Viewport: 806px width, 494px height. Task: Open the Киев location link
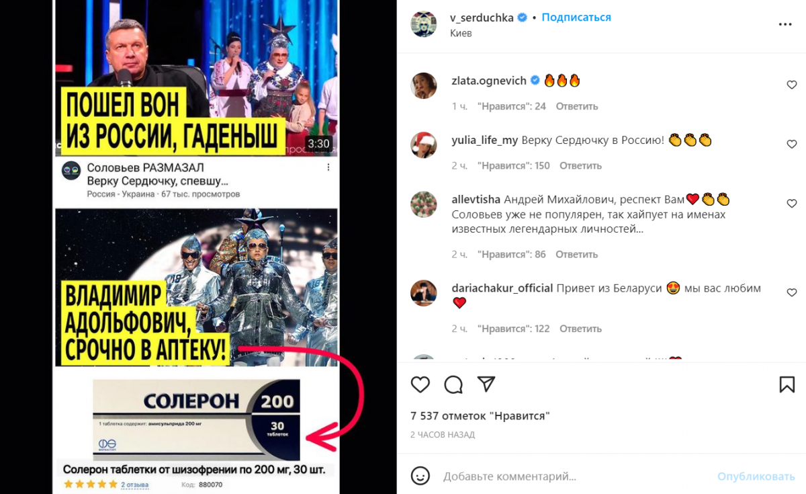[x=461, y=33]
